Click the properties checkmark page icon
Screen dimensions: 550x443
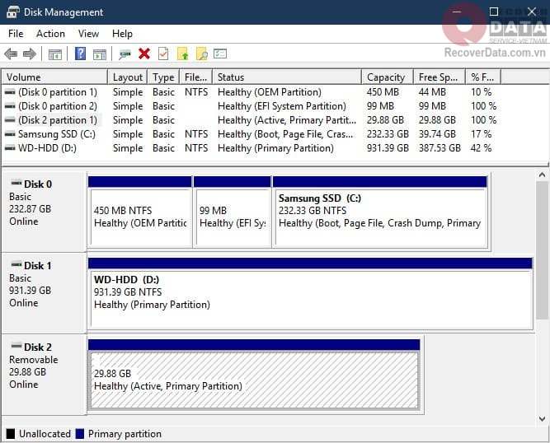(x=163, y=54)
